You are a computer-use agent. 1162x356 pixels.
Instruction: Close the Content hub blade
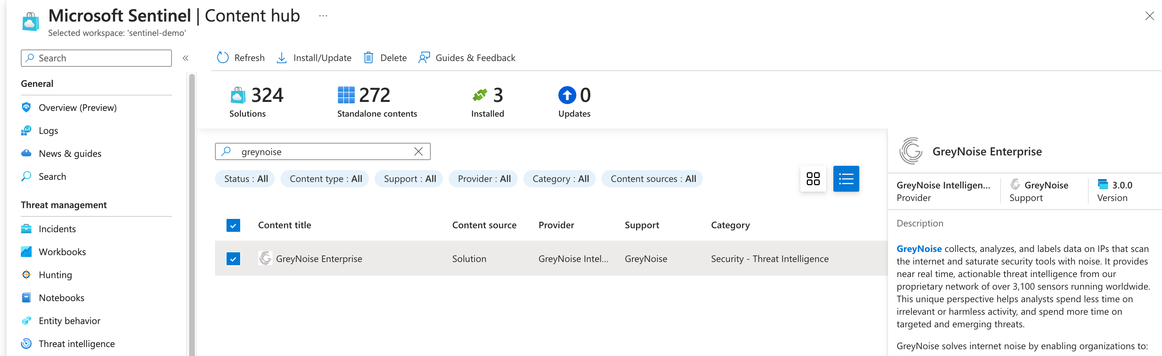[1149, 16]
